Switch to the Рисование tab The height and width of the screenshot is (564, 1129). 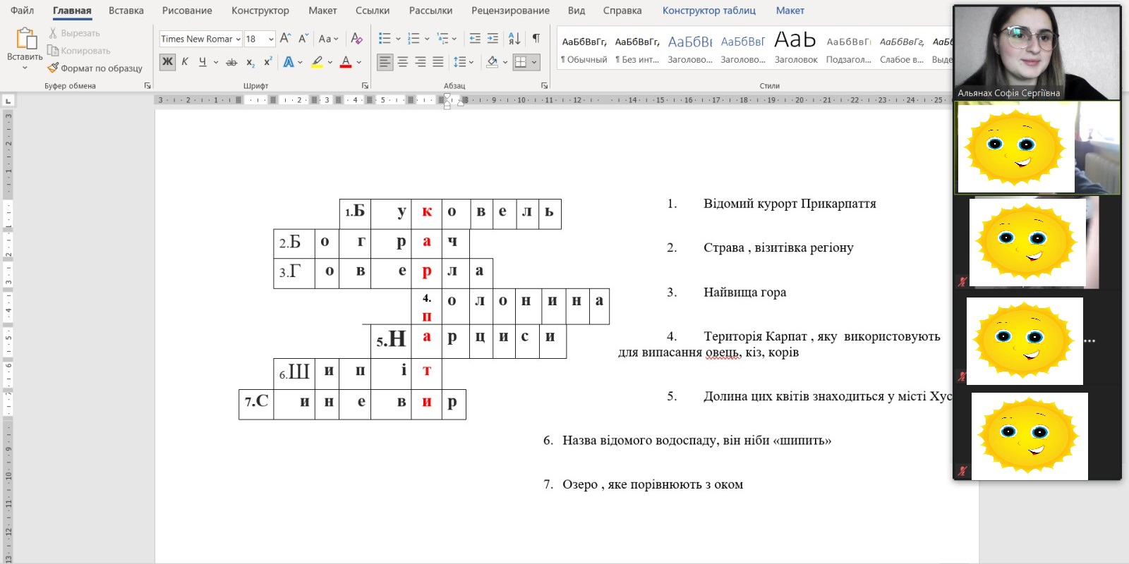click(187, 11)
